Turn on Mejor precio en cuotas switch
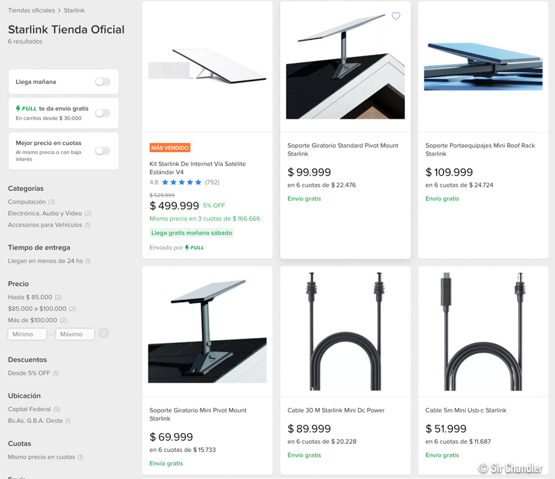Image resolution: width=555 pixels, height=479 pixels. click(102, 151)
